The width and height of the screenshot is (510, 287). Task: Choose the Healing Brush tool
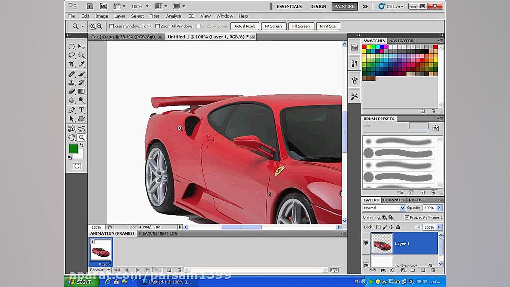(x=71, y=74)
